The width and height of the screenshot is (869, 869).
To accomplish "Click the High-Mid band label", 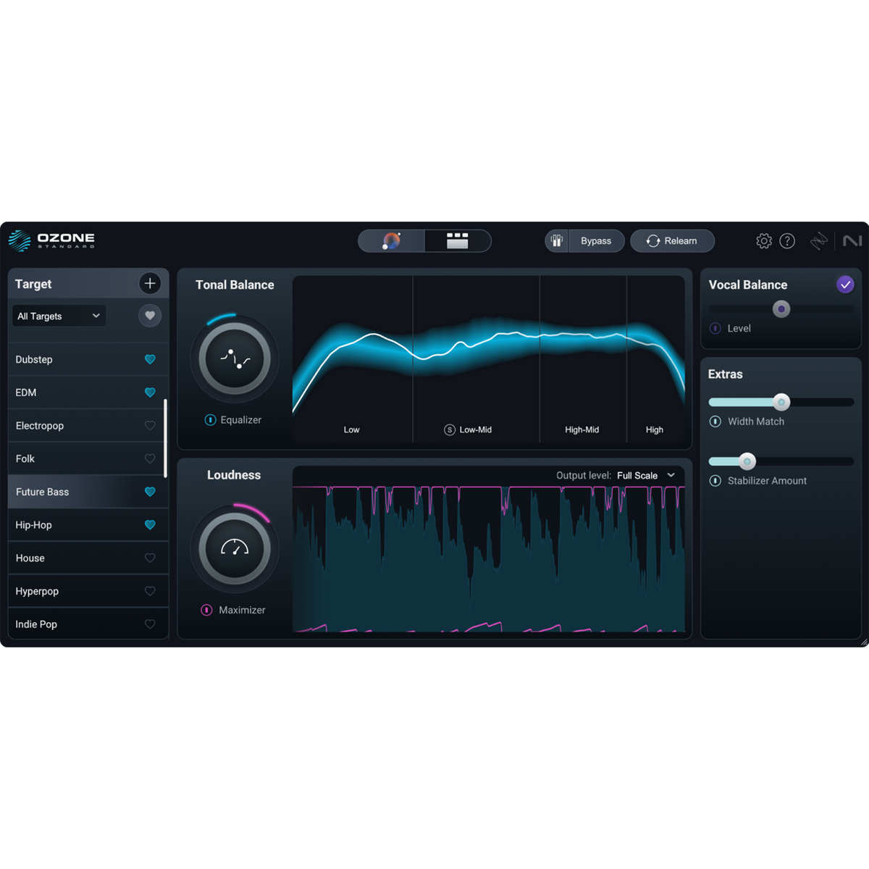I will 582,430.
